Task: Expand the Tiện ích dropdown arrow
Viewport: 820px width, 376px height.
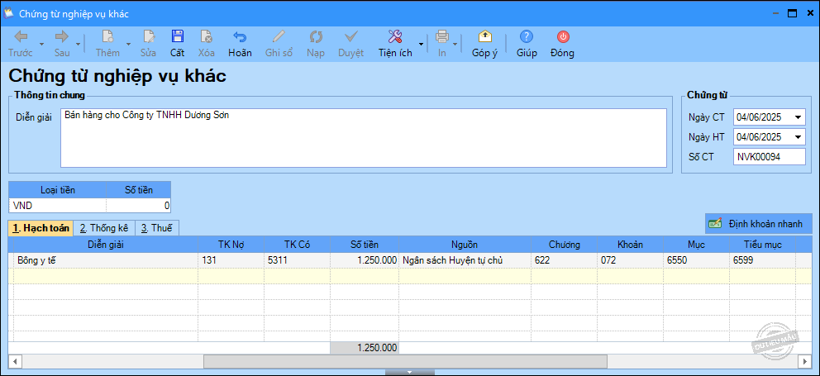Action: [421, 44]
